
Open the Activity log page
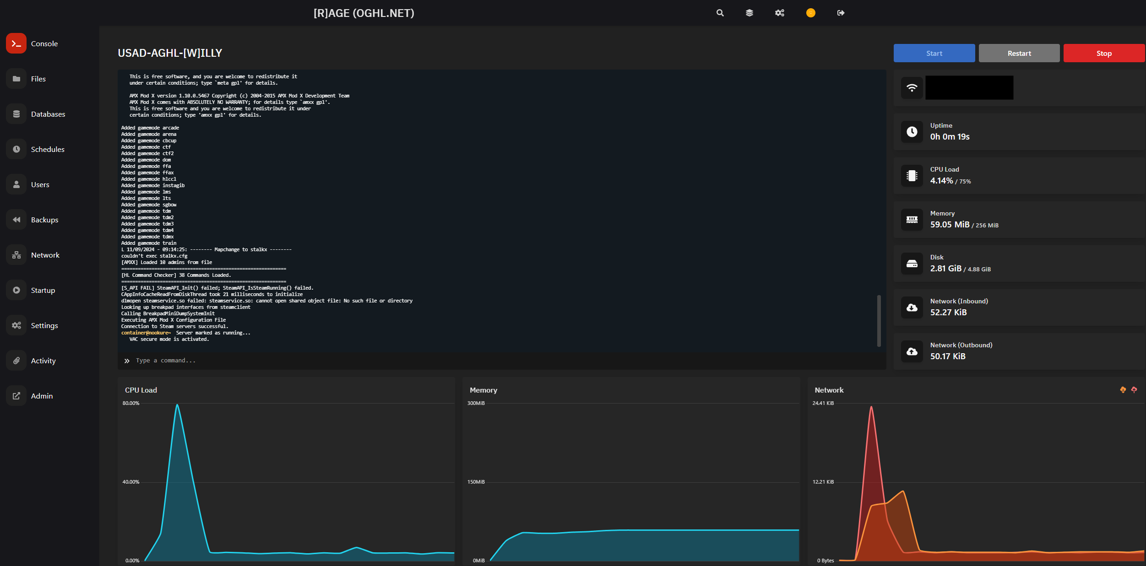[43, 361]
